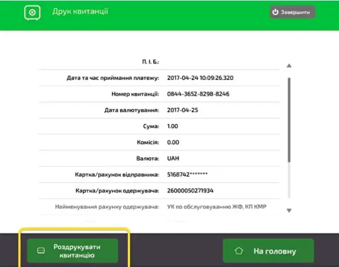Click the safe icon in the header

pos(32,13)
